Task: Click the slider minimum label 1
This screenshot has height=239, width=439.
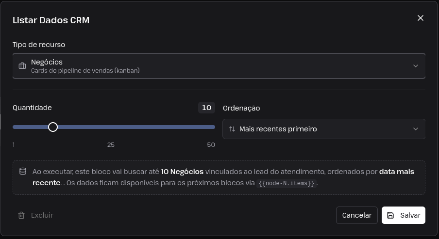Action: pyautogui.click(x=14, y=145)
